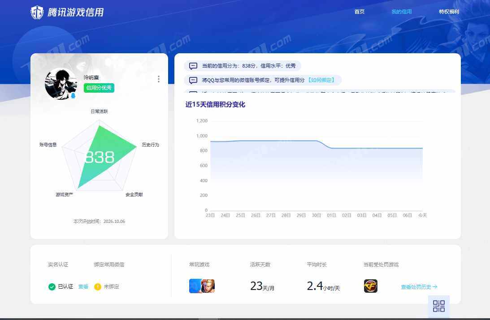The height and width of the screenshot is (320, 490).
Task: Click the CF game icon under 当前受处罚游戏
Action: (x=371, y=286)
